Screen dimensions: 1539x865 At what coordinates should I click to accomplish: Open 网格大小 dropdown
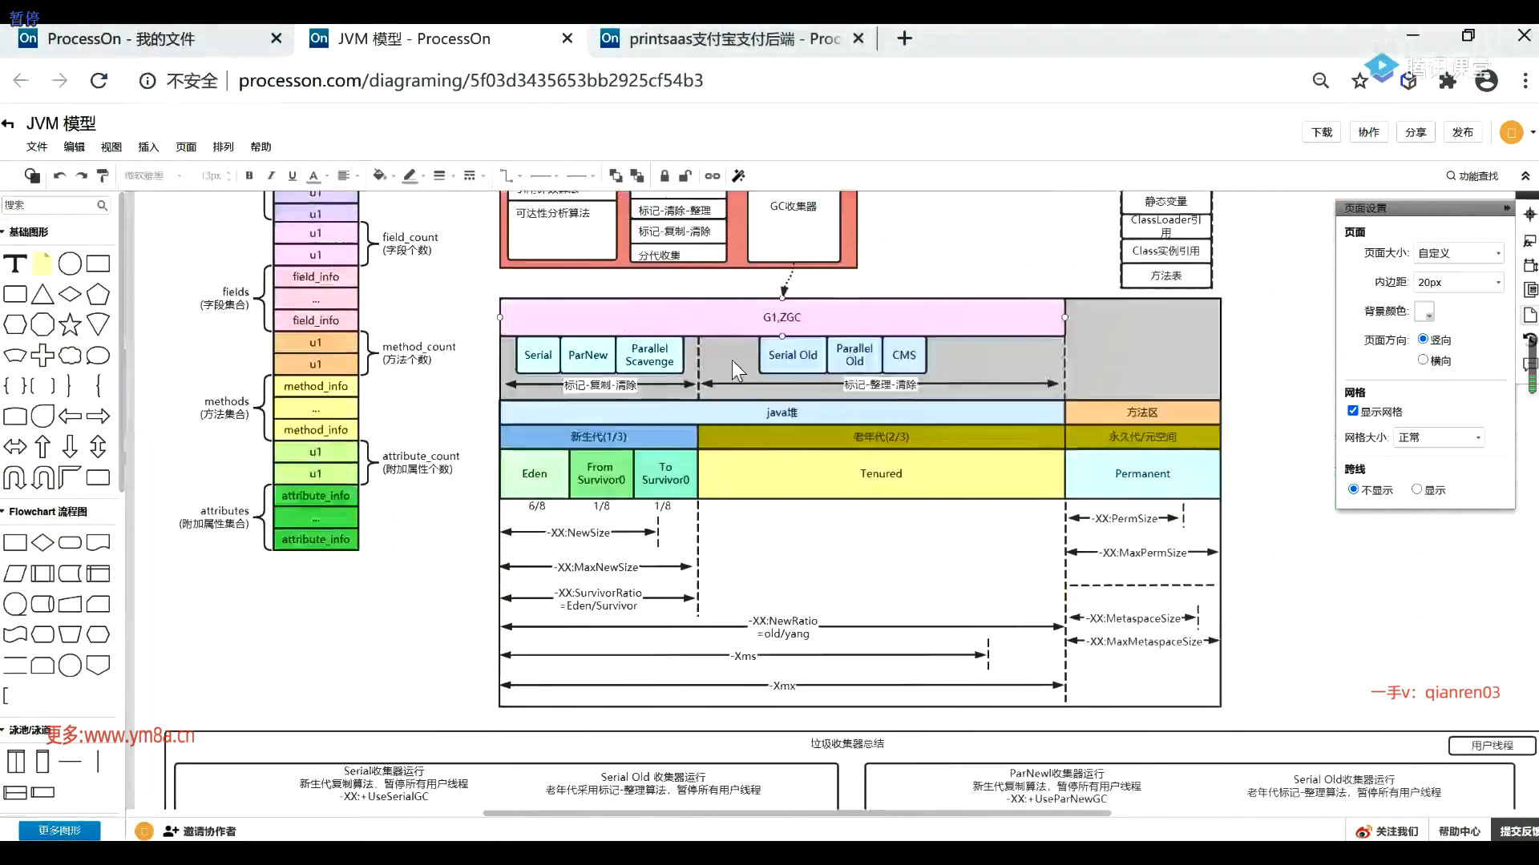click(x=1440, y=437)
